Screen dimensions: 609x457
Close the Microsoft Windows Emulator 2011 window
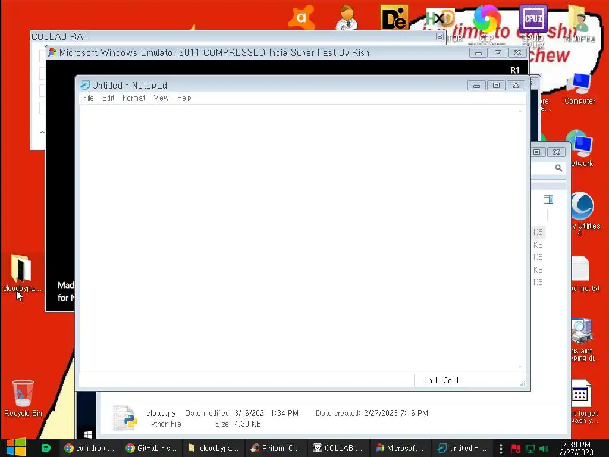click(518, 53)
